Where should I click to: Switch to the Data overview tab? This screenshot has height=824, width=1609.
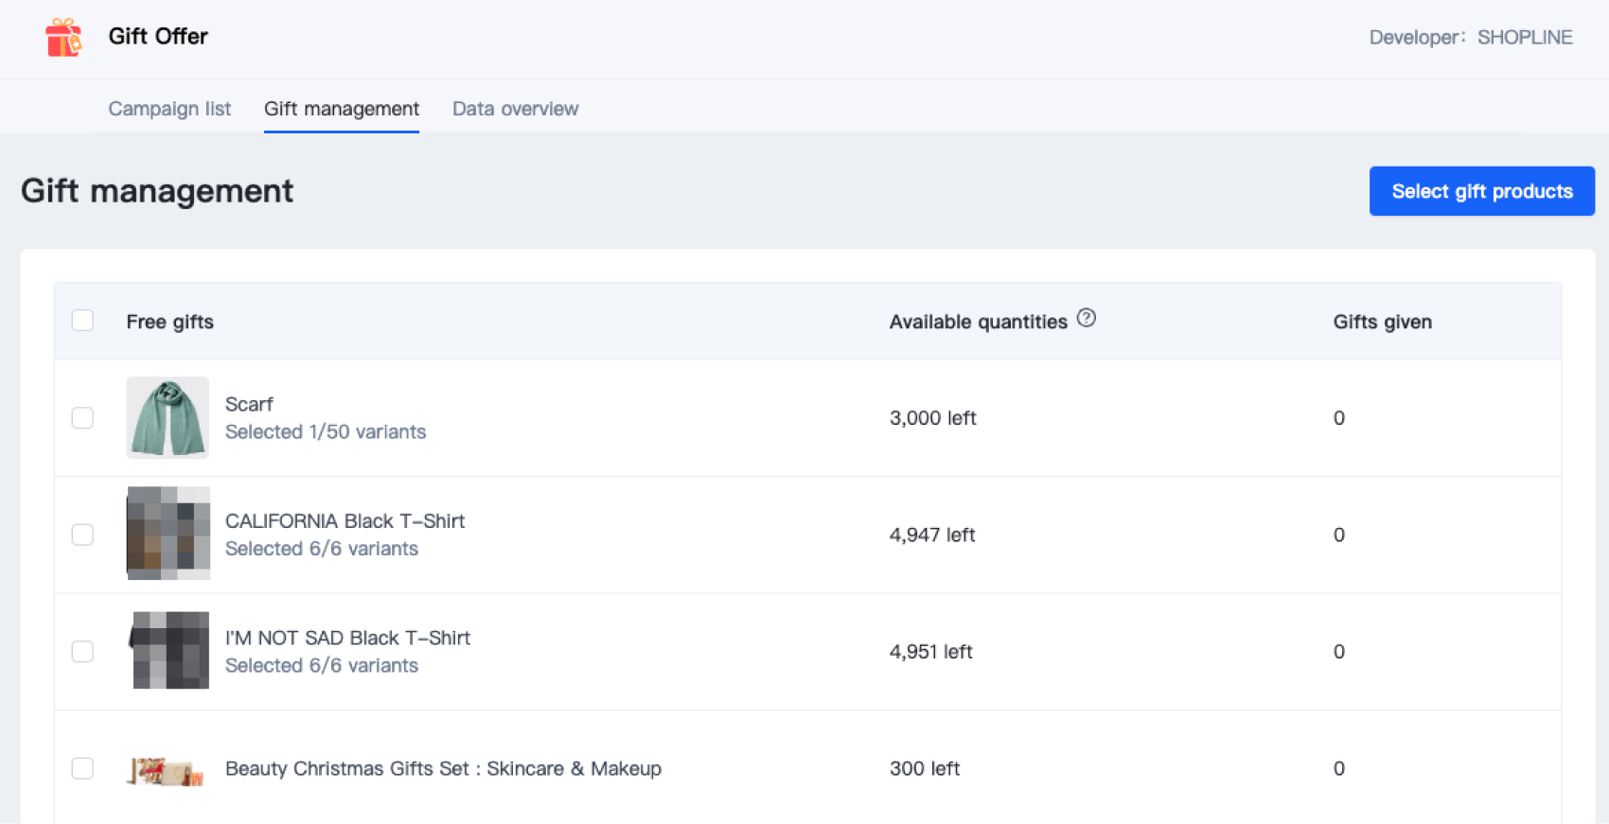pos(515,109)
